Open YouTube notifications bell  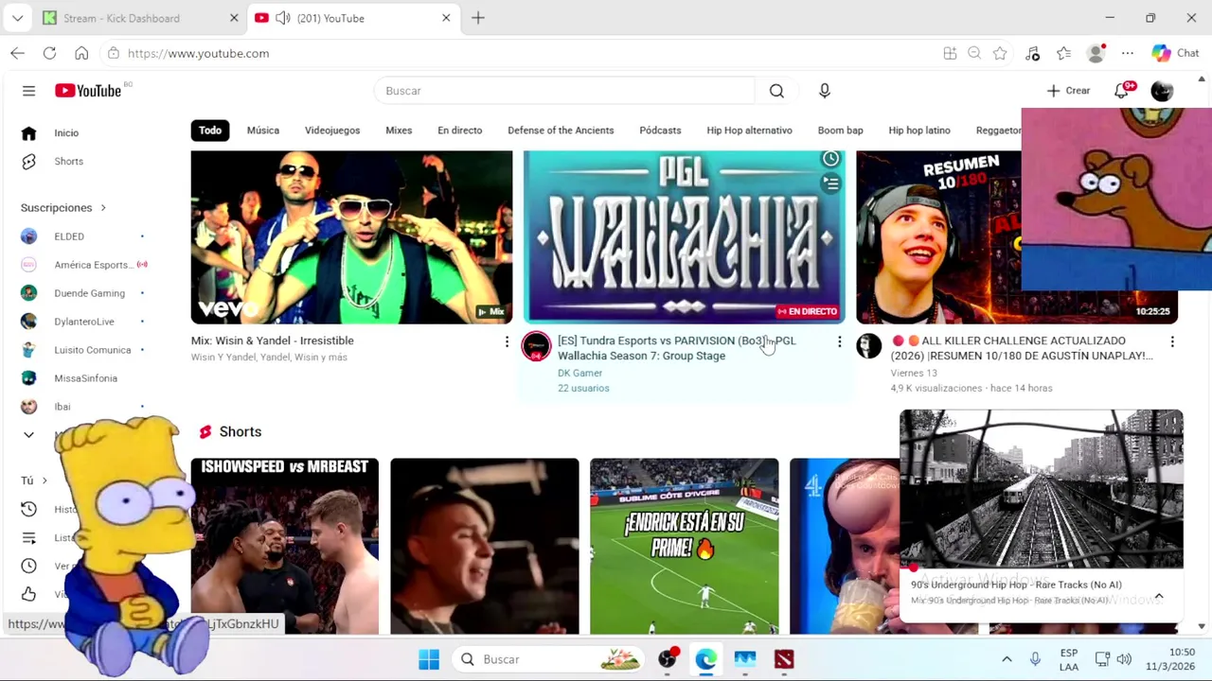pyautogui.click(x=1122, y=91)
